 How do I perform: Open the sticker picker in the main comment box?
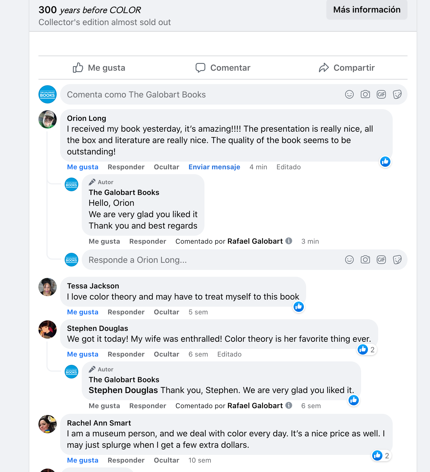(397, 94)
